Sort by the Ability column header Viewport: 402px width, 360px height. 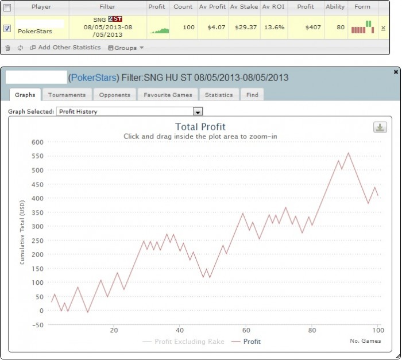[335, 7]
